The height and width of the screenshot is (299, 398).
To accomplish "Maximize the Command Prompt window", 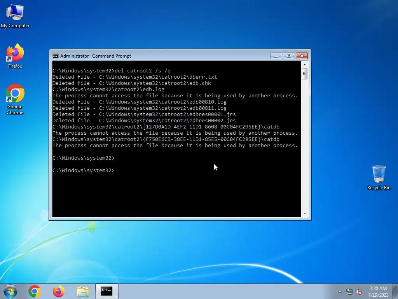I will click(289, 56).
